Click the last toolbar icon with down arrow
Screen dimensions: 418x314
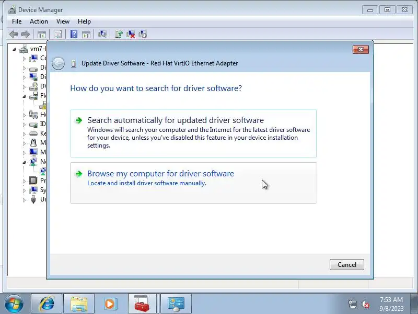[143, 34]
